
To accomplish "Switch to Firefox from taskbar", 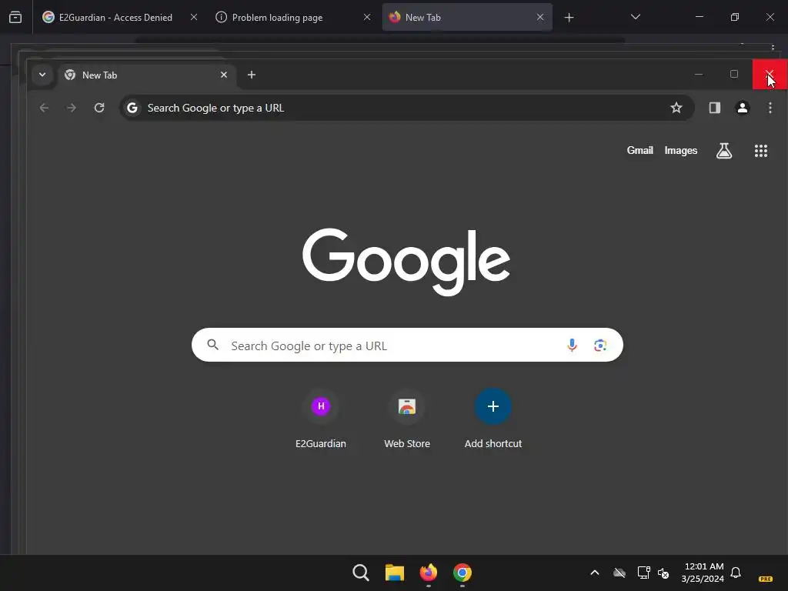I will coord(428,573).
